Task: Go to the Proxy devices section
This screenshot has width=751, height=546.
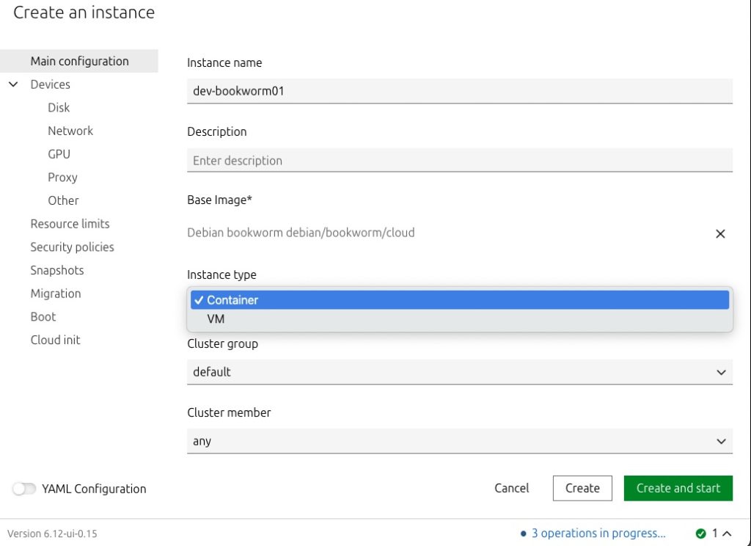Action: pos(62,178)
